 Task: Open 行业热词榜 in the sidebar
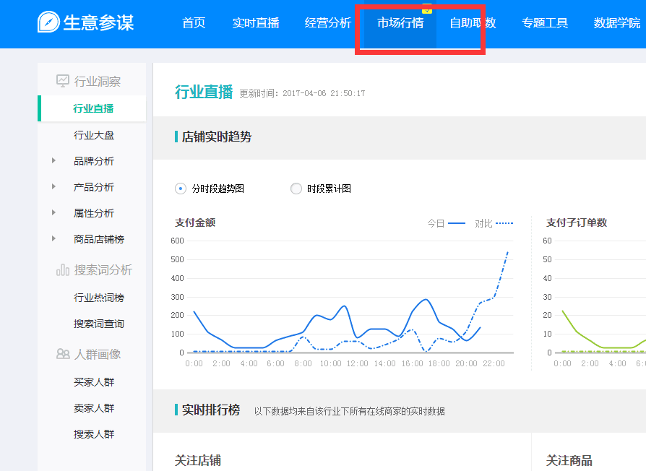99,297
